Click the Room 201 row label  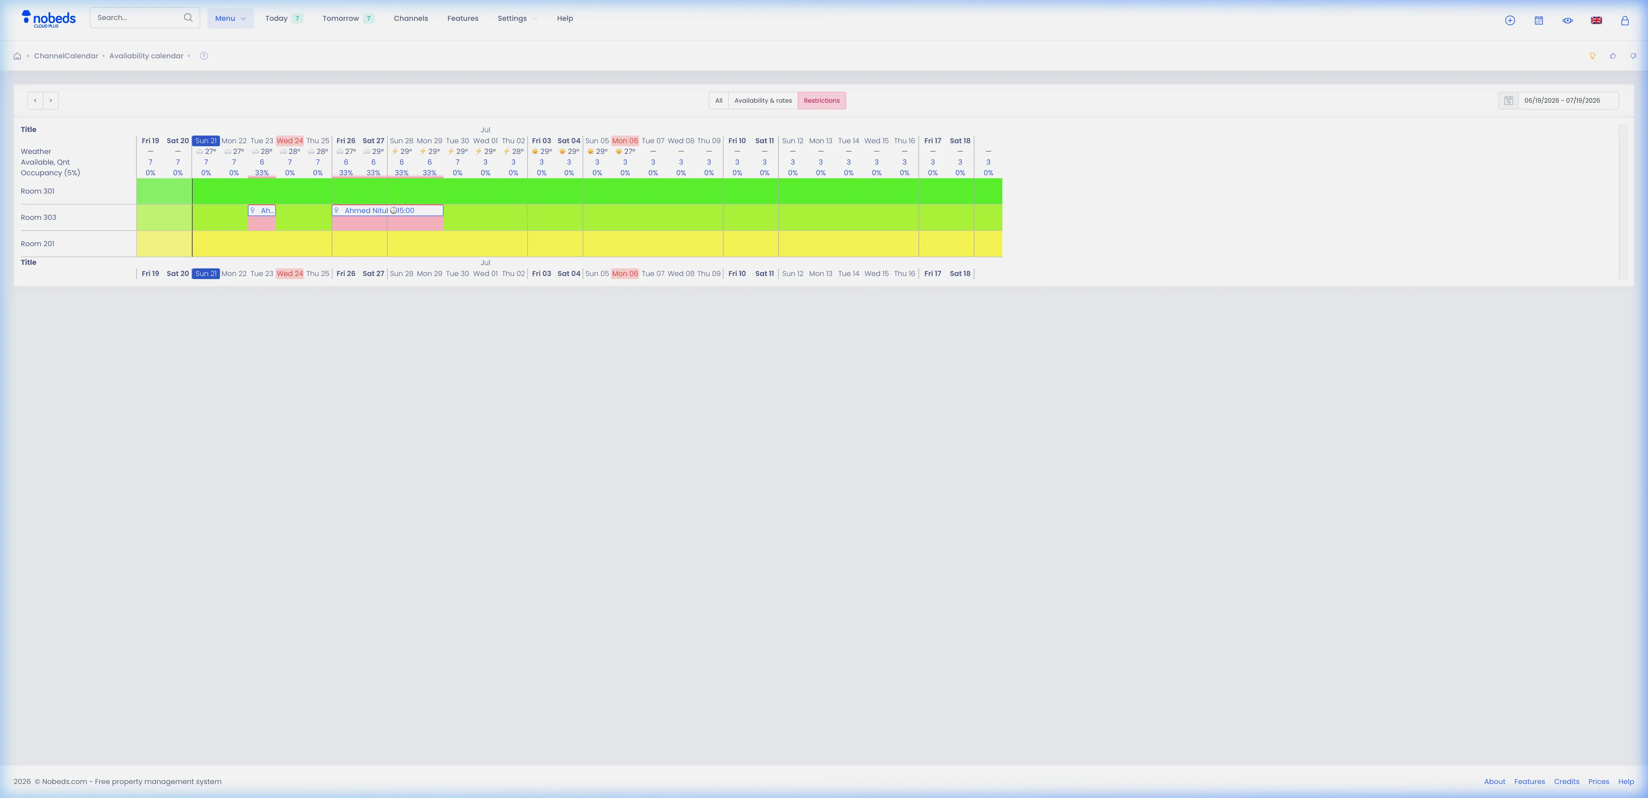(38, 244)
